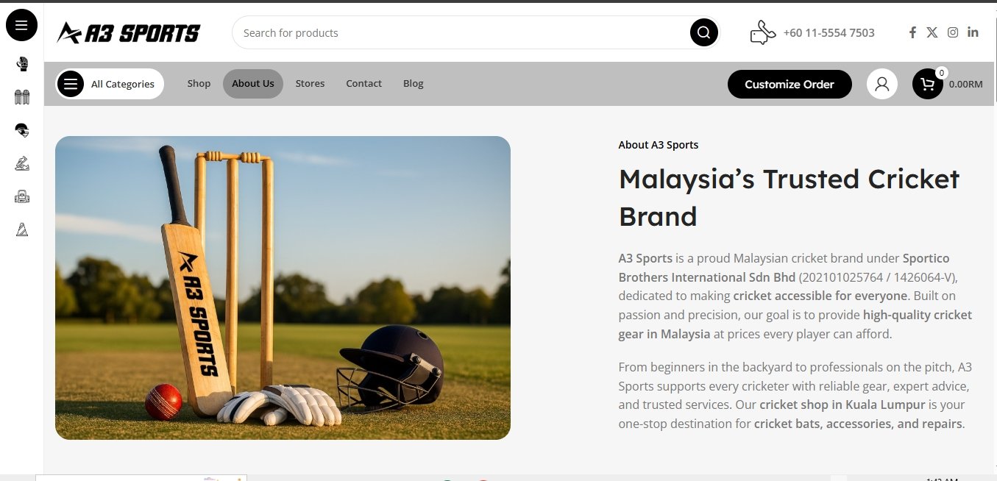997x481 pixels.
Task: Click the Customize Order button
Action: (x=790, y=84)
